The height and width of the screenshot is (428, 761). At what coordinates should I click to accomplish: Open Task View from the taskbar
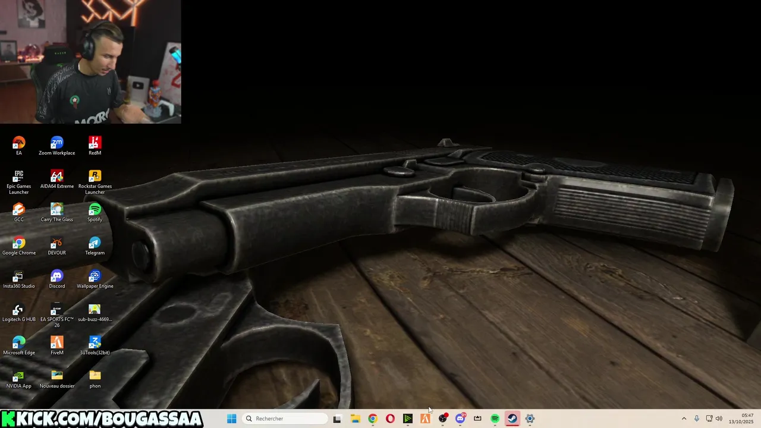tap(338, 418)
